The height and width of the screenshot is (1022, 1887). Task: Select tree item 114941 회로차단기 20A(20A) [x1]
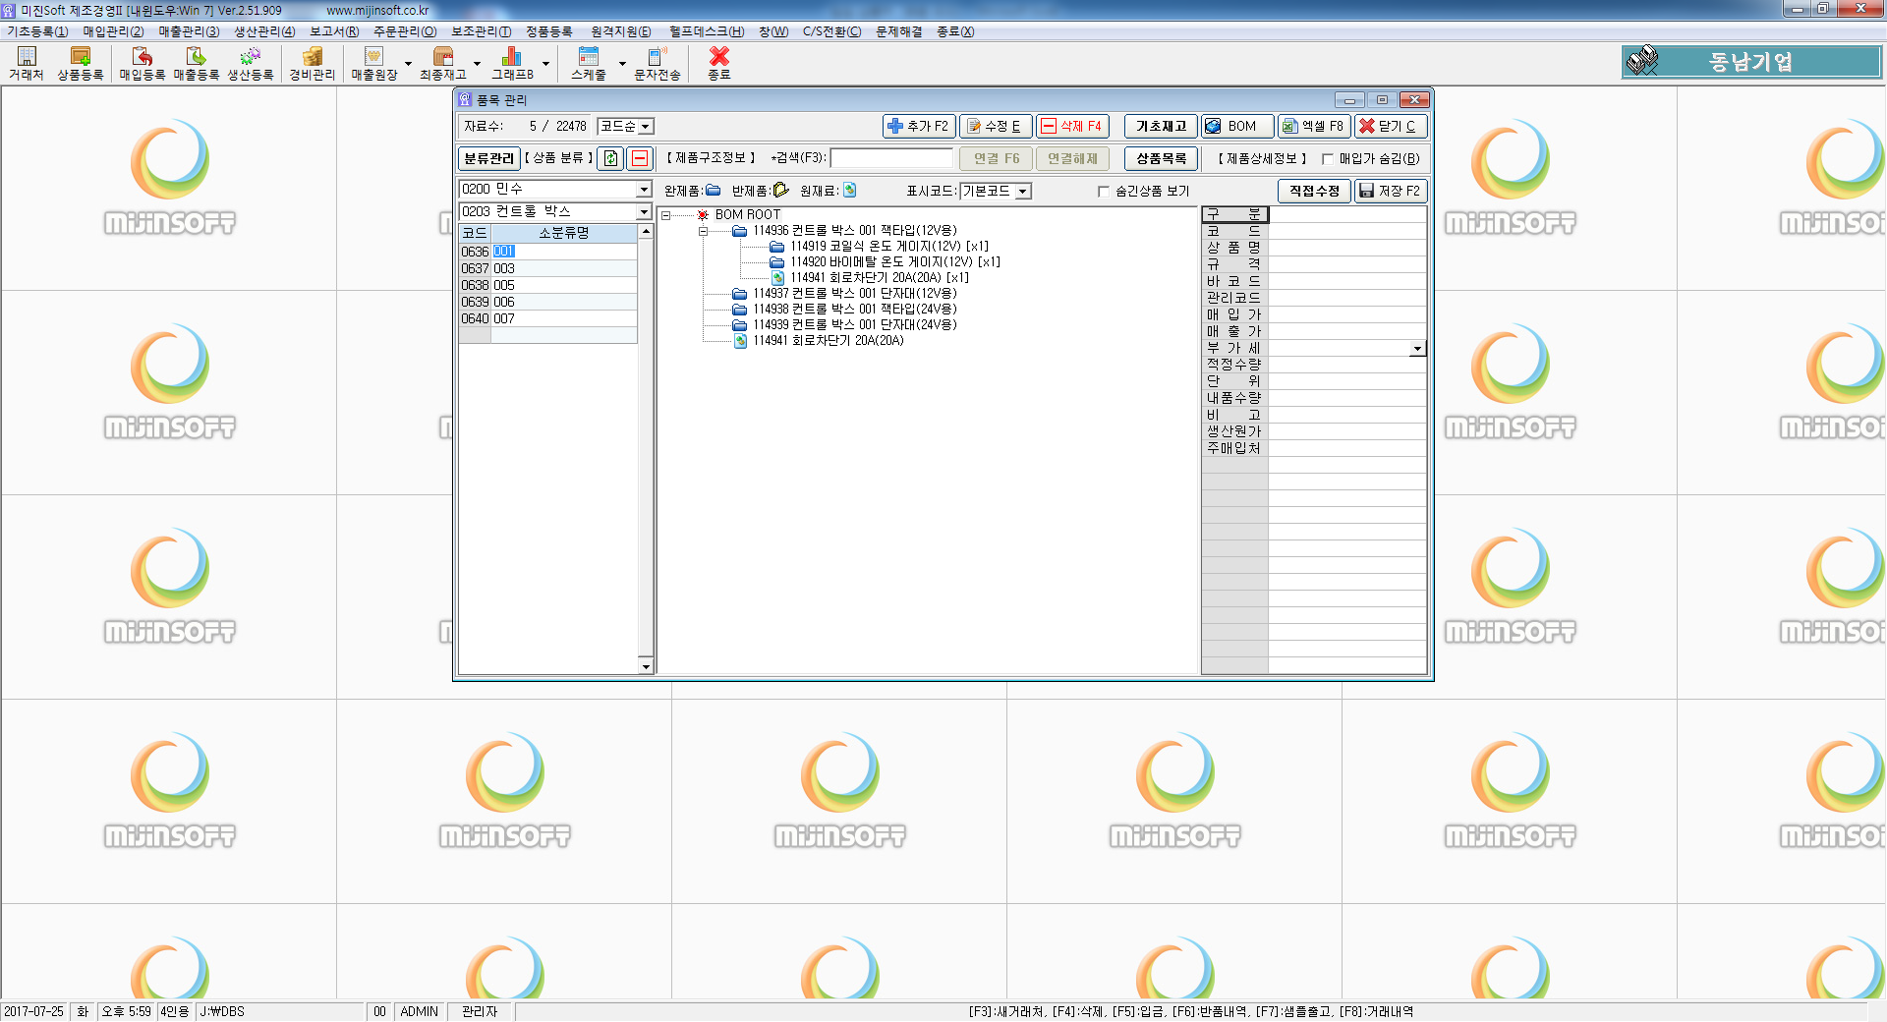coord(879,278)
